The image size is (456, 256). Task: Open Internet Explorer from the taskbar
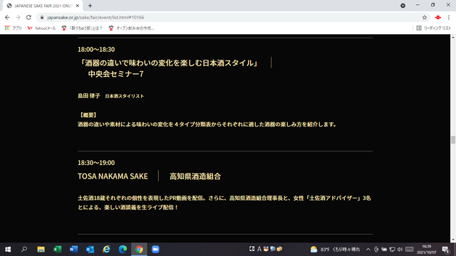coord(106,250)
